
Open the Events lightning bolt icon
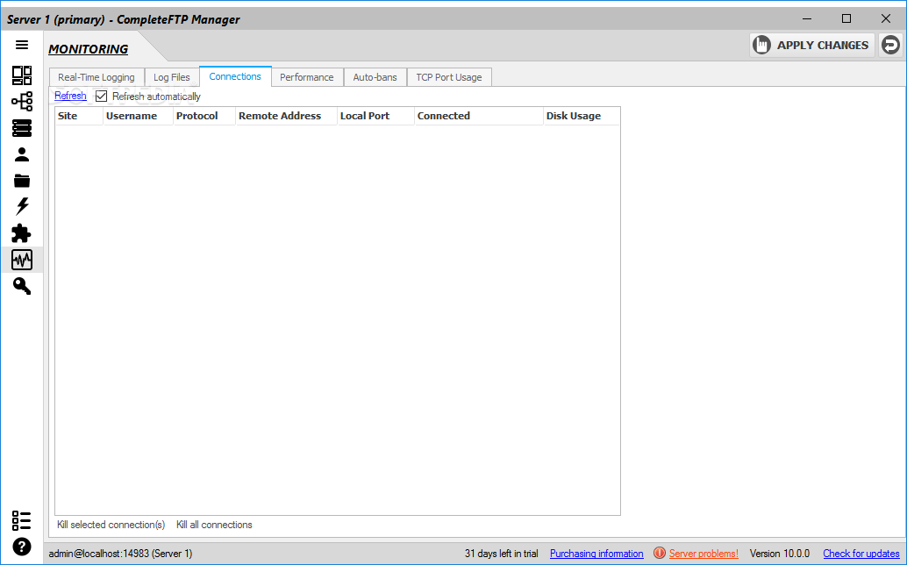[22, 206]
